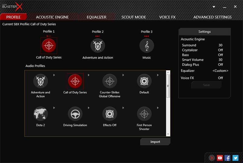The image size is (243, 163).
Task: Expand arrow beside Default audio profile
Action: click(x=158, y=75)
